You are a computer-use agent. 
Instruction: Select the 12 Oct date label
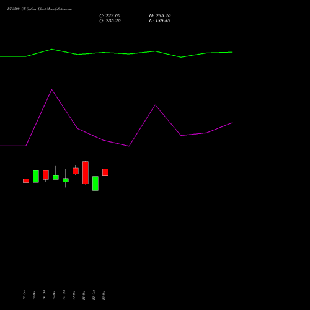click(x=24, y=295)
